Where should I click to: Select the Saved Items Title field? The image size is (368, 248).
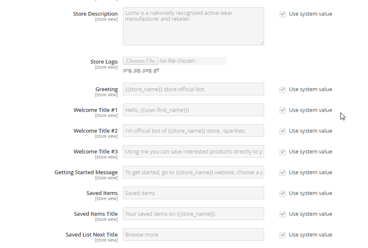click(193, 214)
